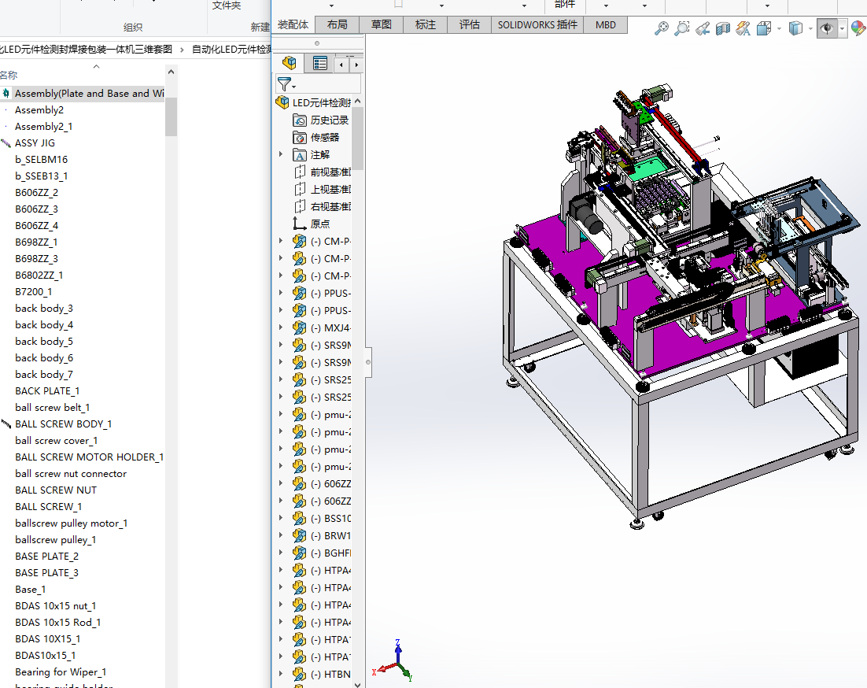Open the SOLIDWORKS 插件 tab
867x688 pixels.
pyautogui.click(x=537, y=24)
